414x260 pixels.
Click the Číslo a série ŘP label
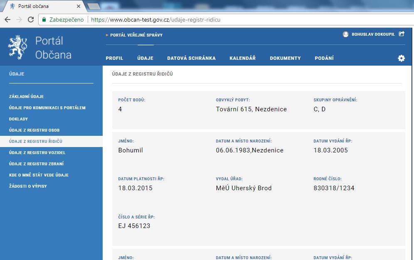[x=136, y=217]
